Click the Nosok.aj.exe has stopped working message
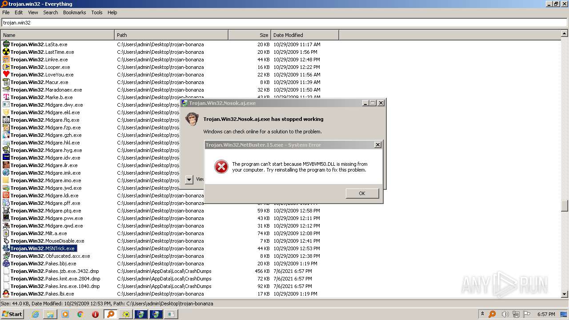 pos(263,119)
